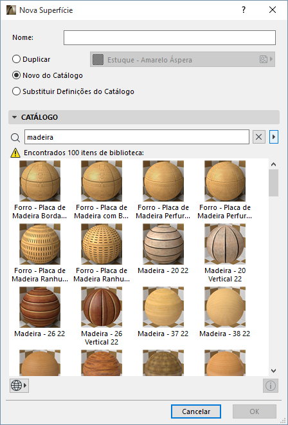This screenshot has height=425, width=288.
Task: Select second Forro Madeira Ranhu thumbnail with horizontal slots
Action: pos(102,244)
